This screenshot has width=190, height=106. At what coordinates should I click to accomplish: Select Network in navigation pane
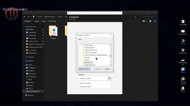pyautogui.click(x=29, y=95)
